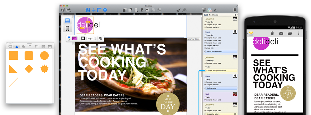Click the bring forward icon
Image resolution: width=311 pixels, height=115 pixels.
[125, 10]
